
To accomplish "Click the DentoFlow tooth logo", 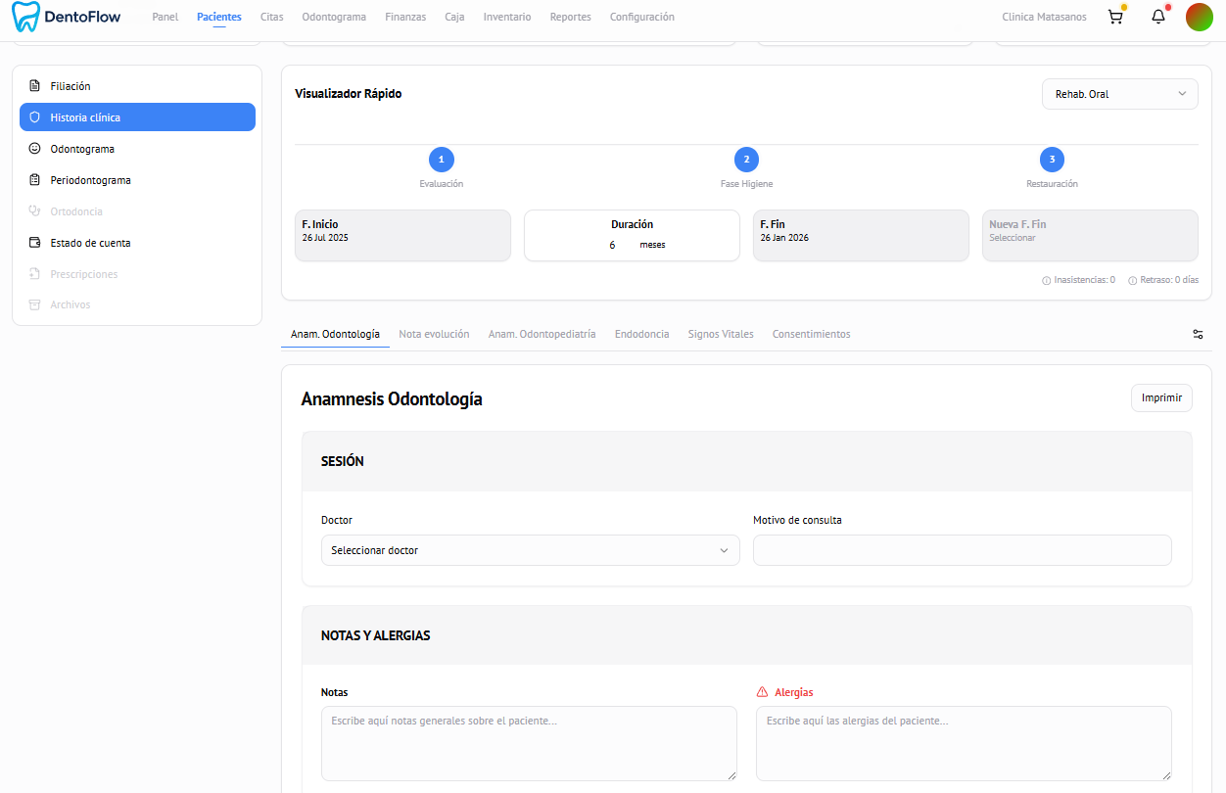I will (x=25, y=17).
